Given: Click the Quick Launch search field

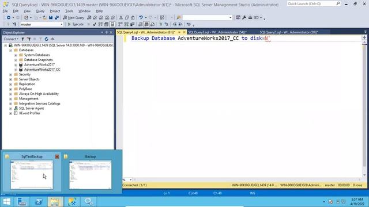Looking at the screenshot, I should point(311,4).
